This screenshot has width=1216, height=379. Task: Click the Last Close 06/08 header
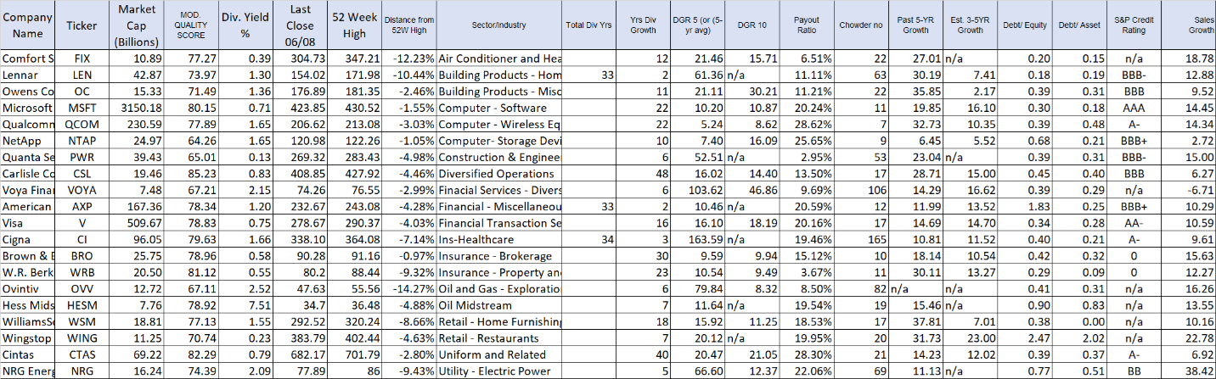pos(300,25)
